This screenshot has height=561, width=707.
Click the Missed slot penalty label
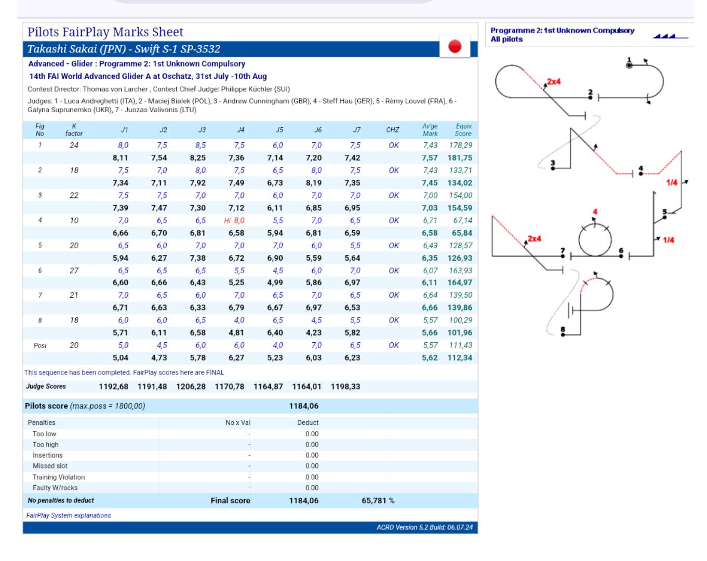pyautogui.click(x=50, y=466)
